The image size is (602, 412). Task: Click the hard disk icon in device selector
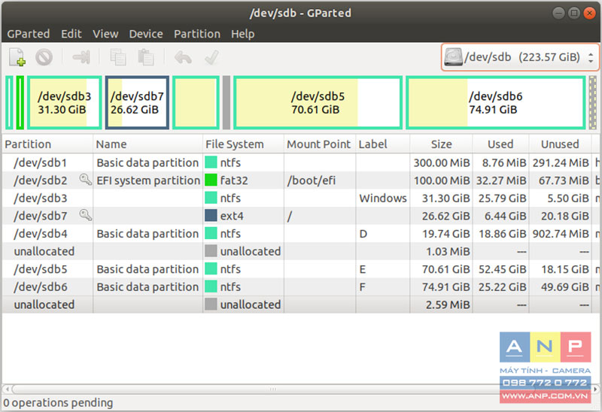454,57
